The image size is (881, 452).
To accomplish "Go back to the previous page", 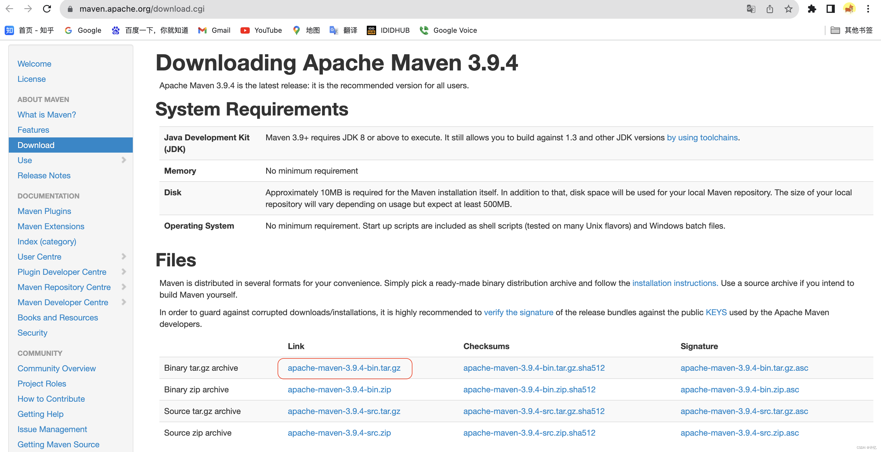I will tap(10, 9).
